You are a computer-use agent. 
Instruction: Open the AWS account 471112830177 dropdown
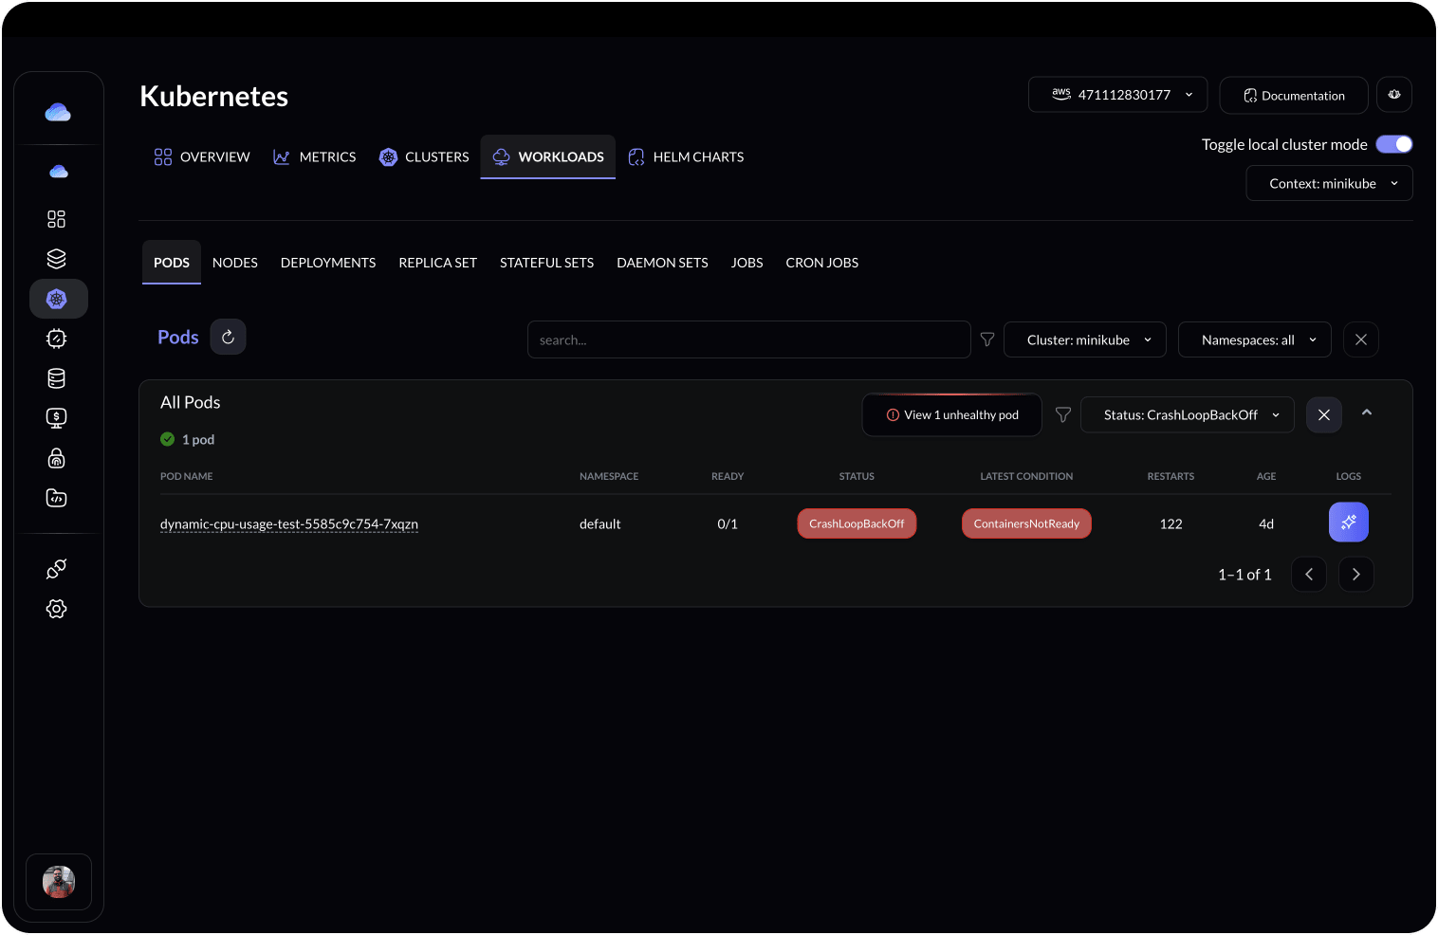1117,95
